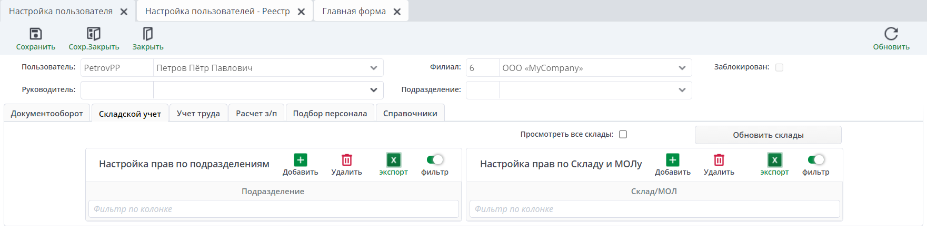Viewport: 927px width, 232px height.
Task: Export подразделениям rights to Excel
Action: [x=393, y=160]
